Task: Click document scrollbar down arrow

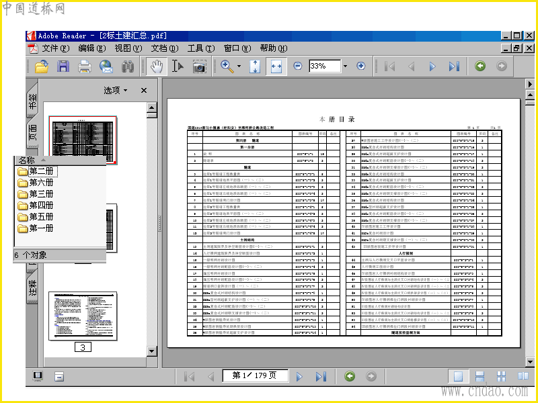Action: point(530,362)
